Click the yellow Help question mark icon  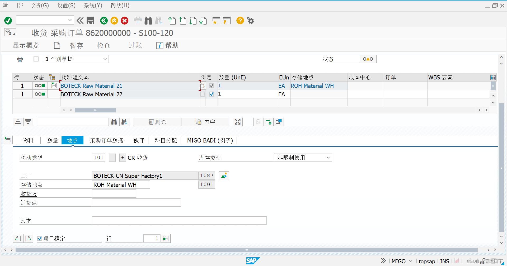coord(240,21)
